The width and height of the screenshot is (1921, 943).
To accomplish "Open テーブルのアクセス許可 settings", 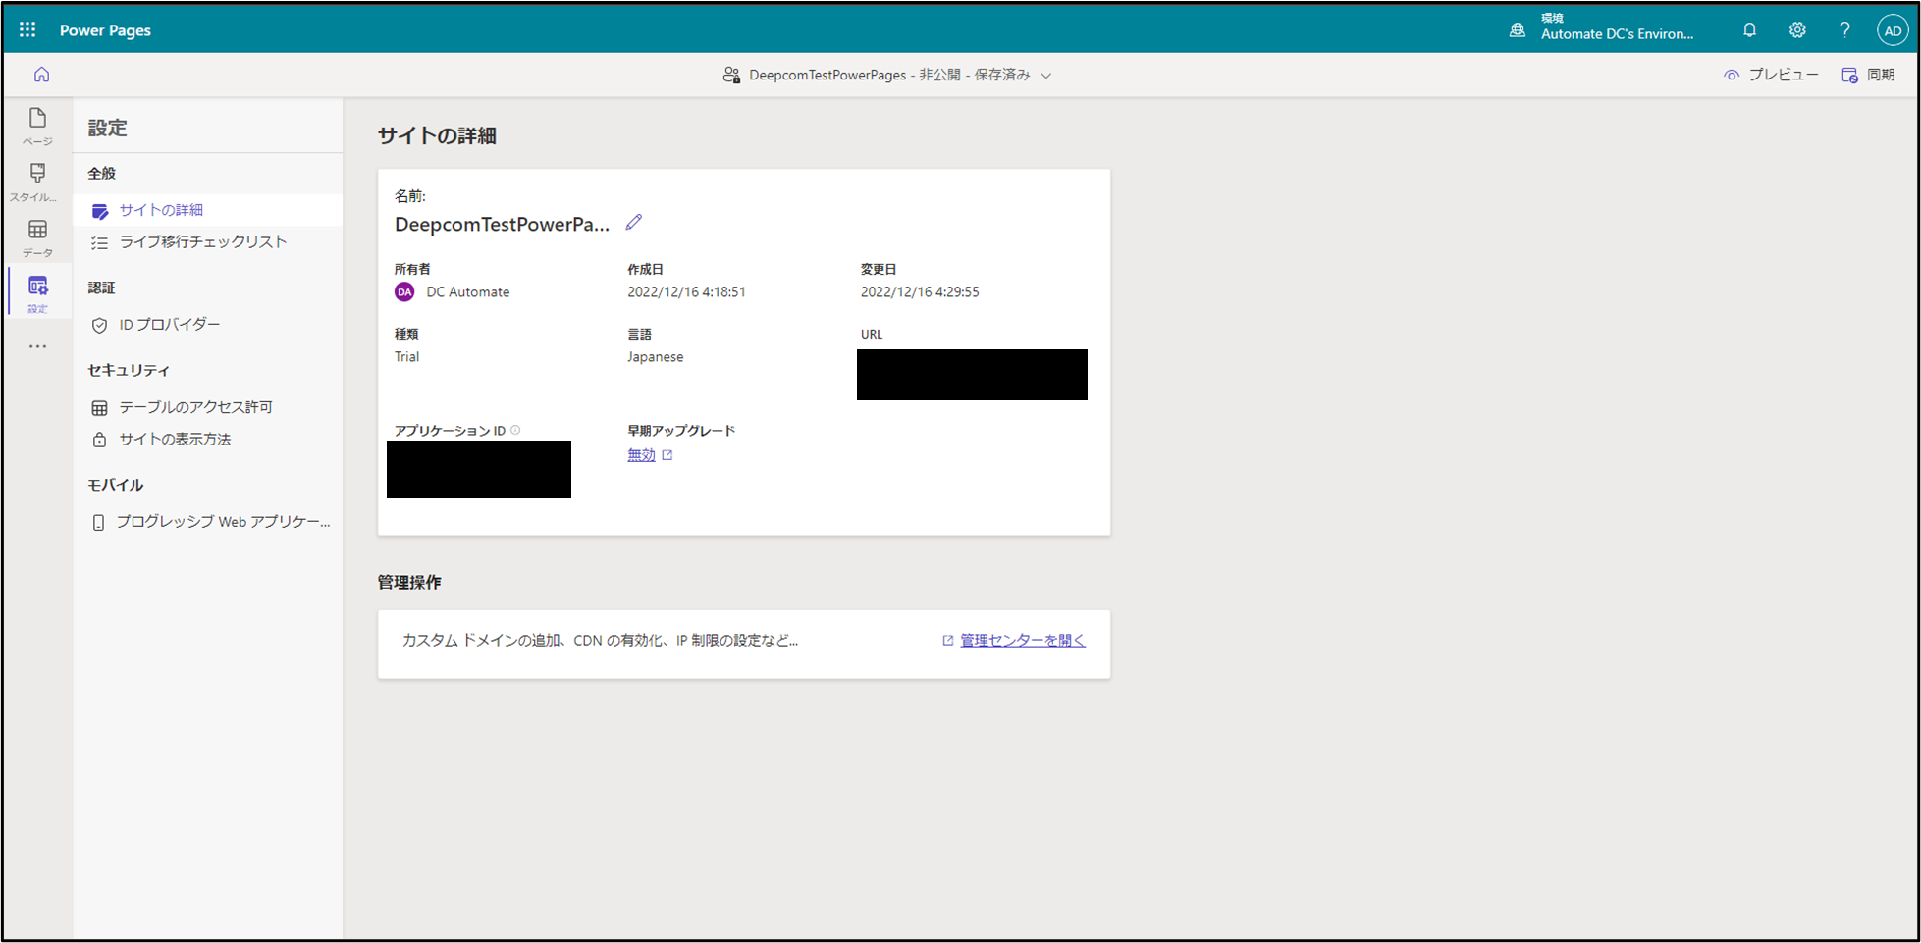I will (195, 407).
